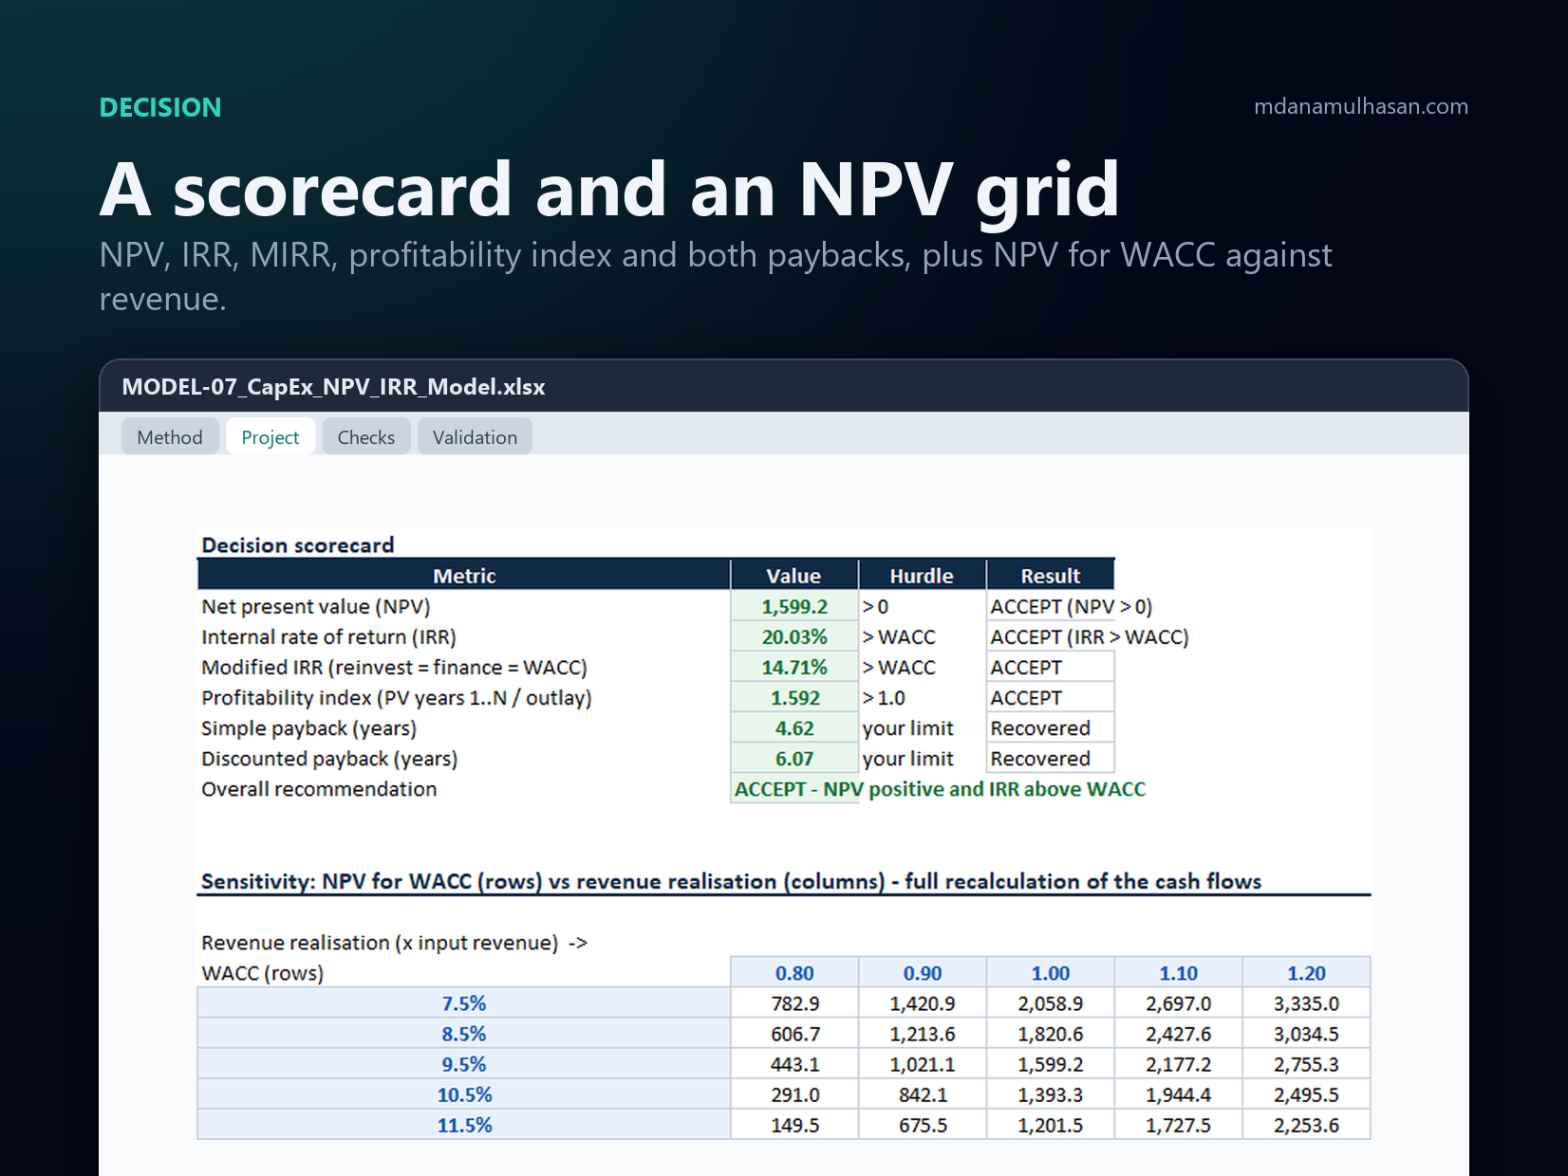Select the discounted payback value 6.07
1568x1176 pixels.
tap(794, 759)
